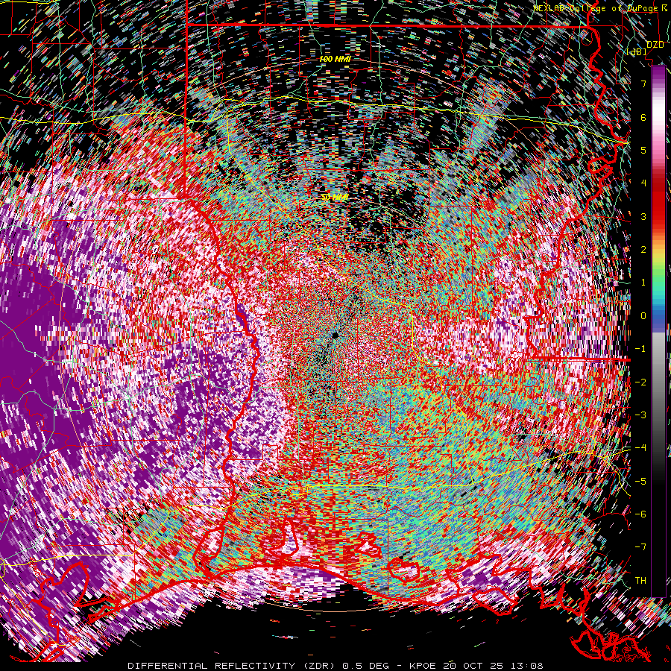
Task: Click the -5 dB scale label
Action: click(x=640, y=482)
